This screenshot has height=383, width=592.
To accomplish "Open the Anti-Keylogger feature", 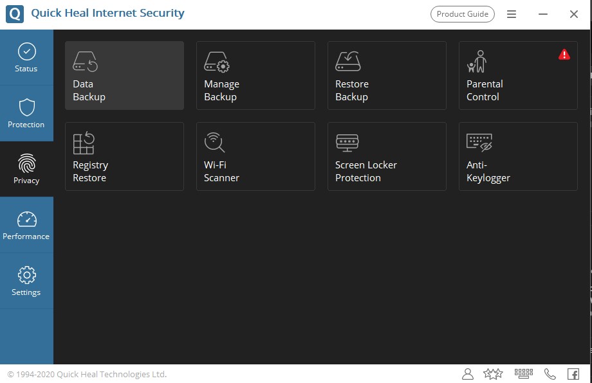I will pos(518,157).
